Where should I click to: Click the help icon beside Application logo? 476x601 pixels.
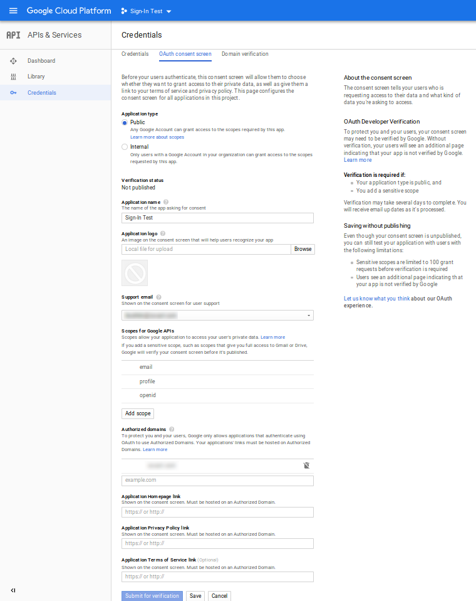point(163,233)
